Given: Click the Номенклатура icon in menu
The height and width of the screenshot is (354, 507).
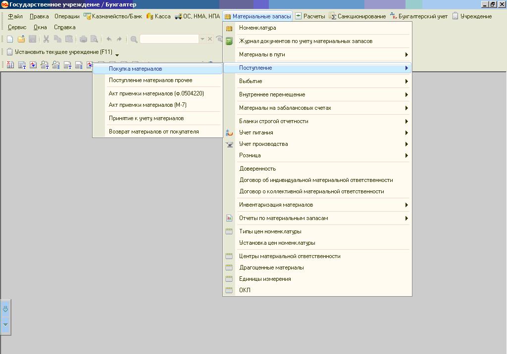Looking at the screenshot, I should tap(229, 28).
